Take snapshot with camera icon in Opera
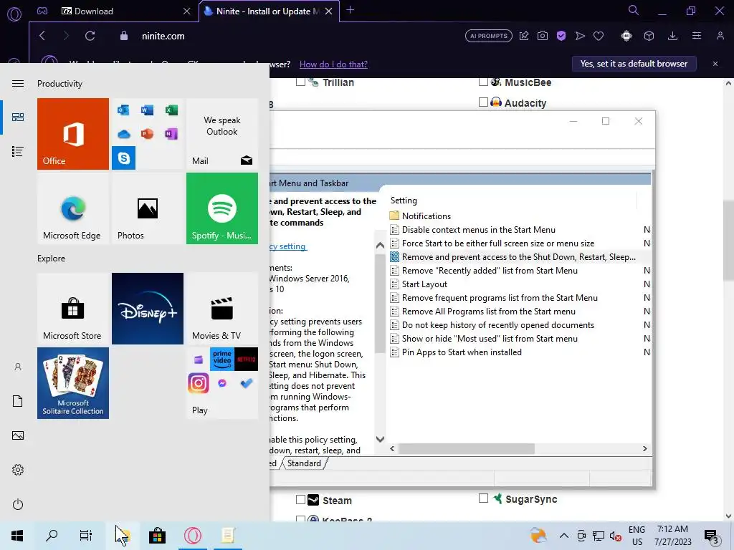 [543, 36]
